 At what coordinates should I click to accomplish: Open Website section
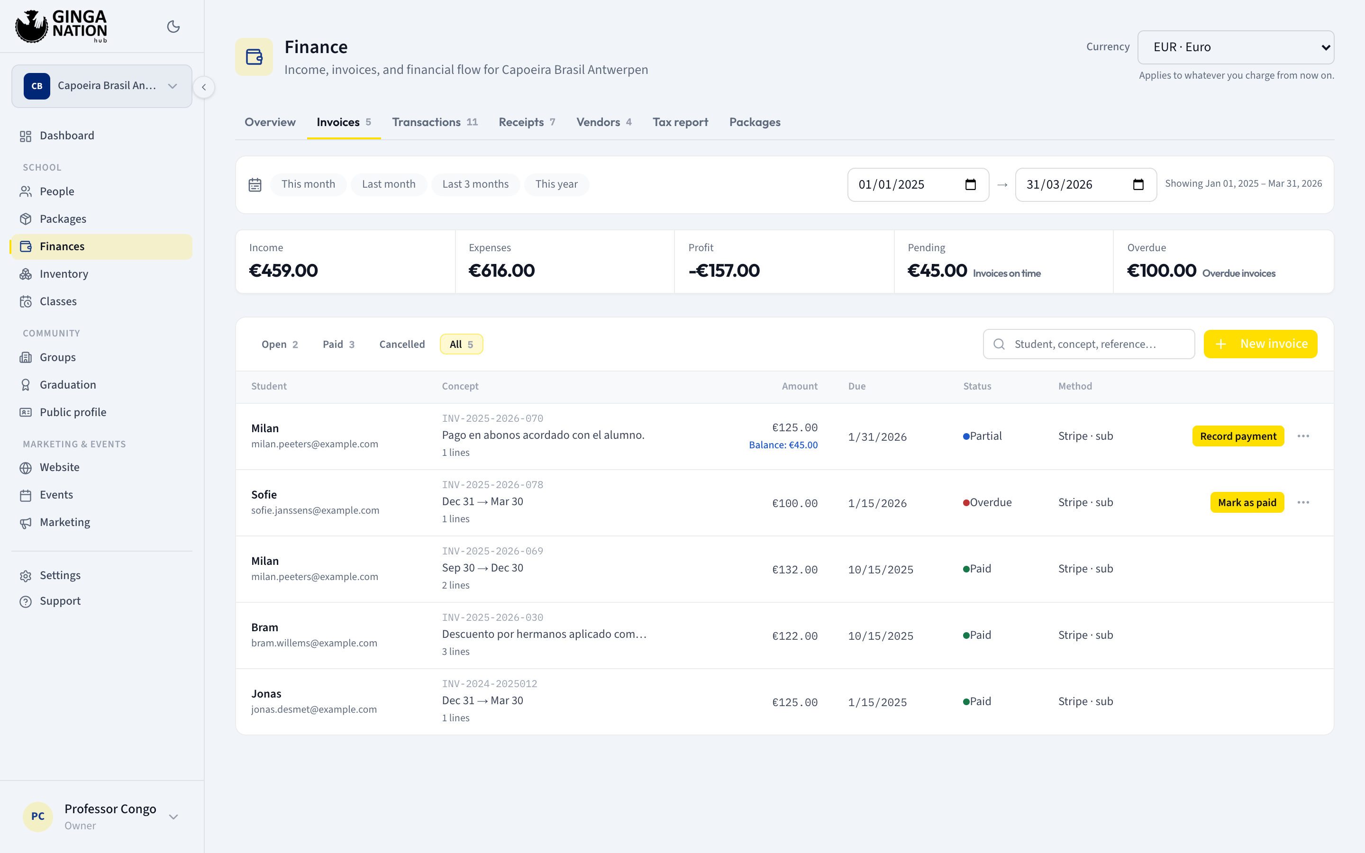pyautogui.click(x=101, y=467)
